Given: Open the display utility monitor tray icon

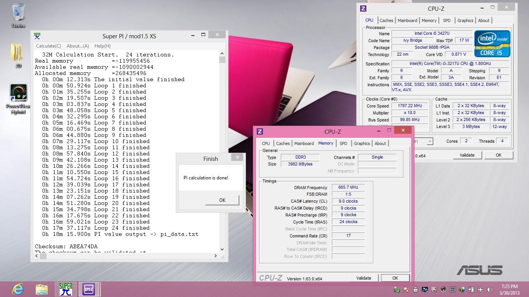Looking at the screenshot, I should pyautogui.click(x=425, y=289).
